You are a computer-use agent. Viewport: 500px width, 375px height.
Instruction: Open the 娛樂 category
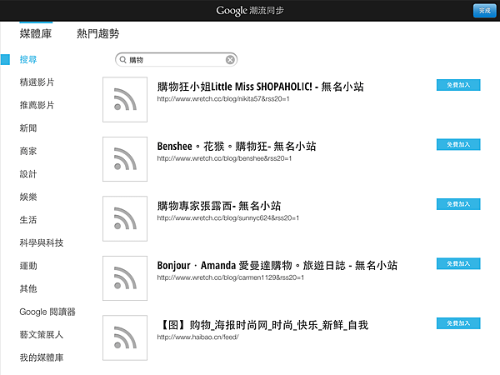[28, 197]
